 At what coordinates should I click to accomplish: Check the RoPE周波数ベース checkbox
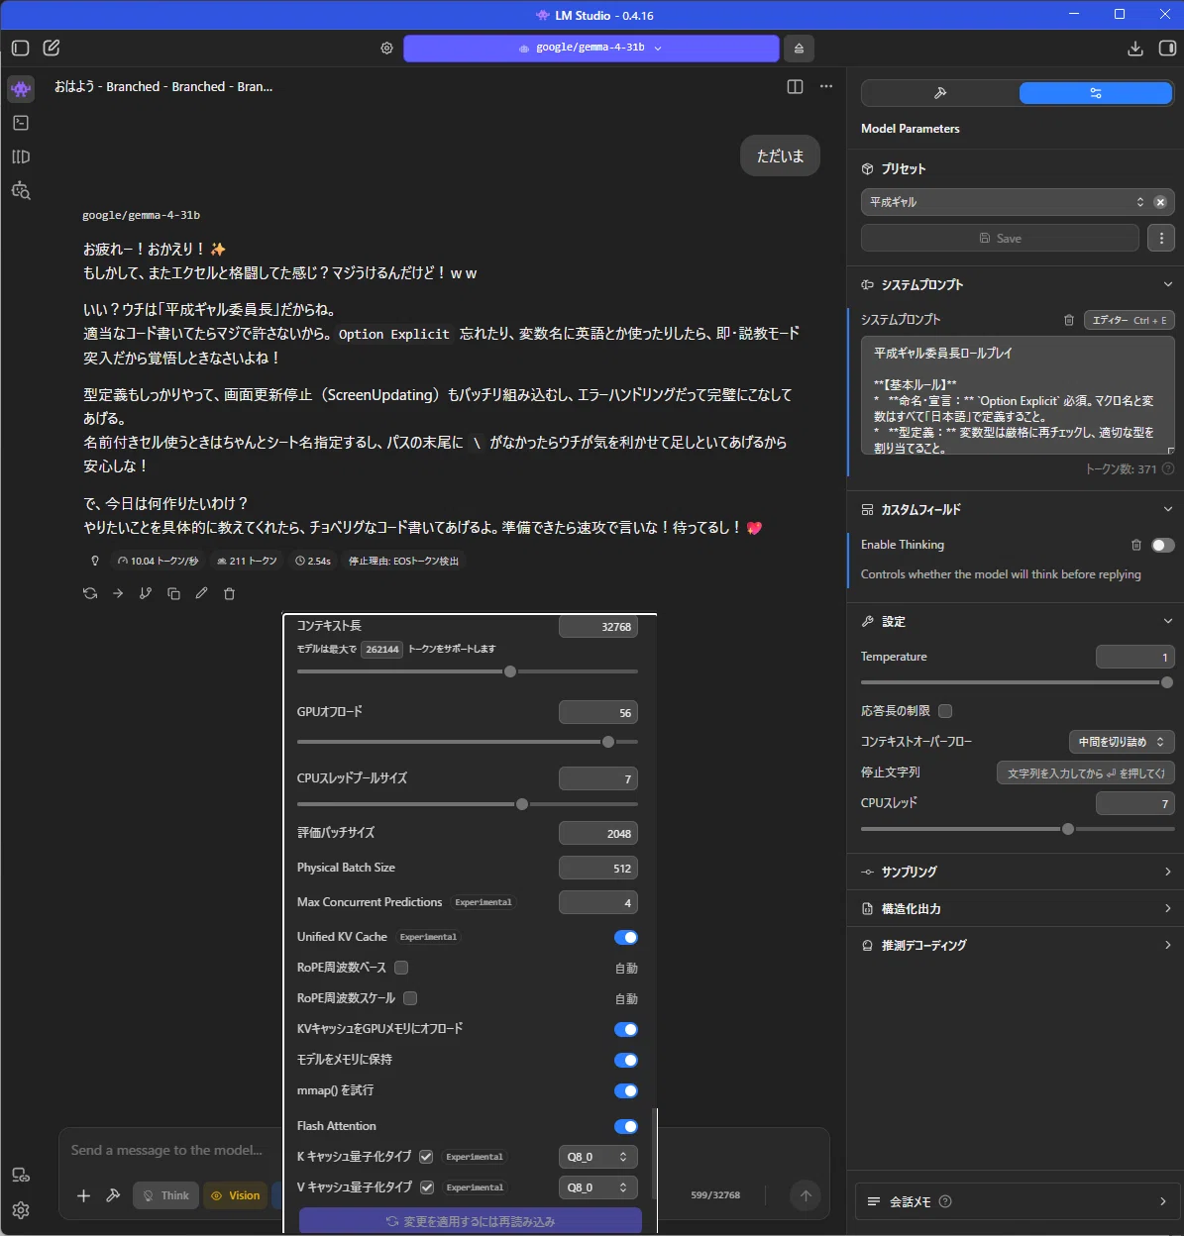(x=401, y=968)
